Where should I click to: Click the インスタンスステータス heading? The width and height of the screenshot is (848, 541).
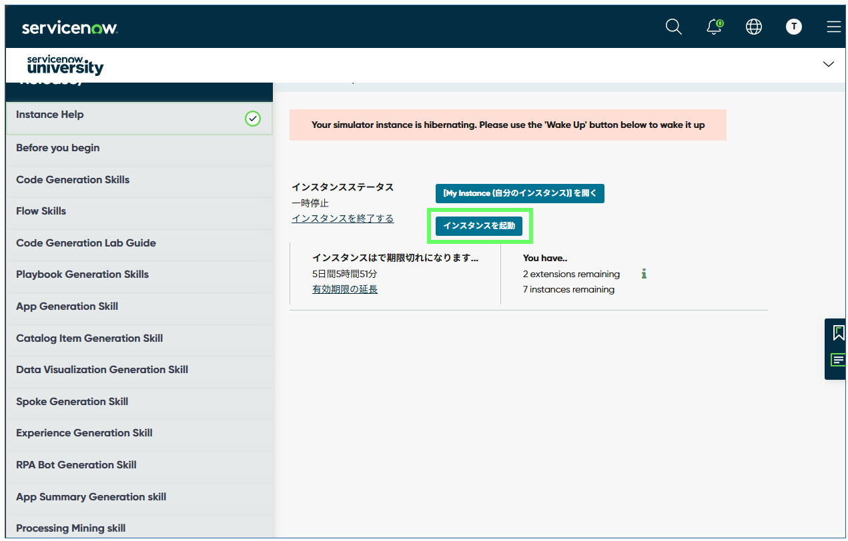tap(342, 187)
